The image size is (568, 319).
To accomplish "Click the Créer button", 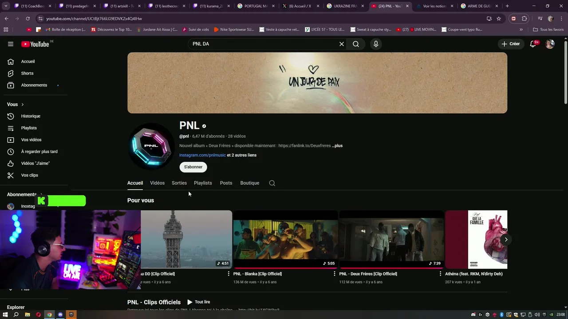I will click(511, 44).
